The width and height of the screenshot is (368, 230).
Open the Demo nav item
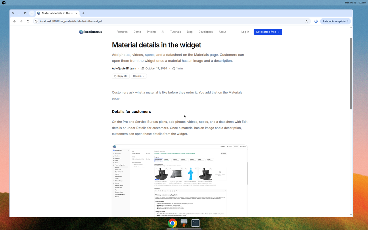coord(137,32)
